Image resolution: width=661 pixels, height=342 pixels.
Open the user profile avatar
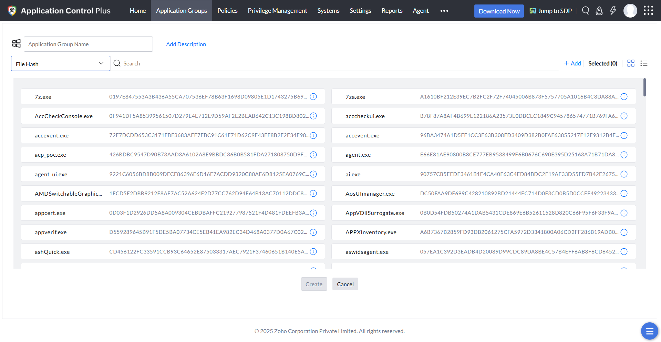pos(630,11)
